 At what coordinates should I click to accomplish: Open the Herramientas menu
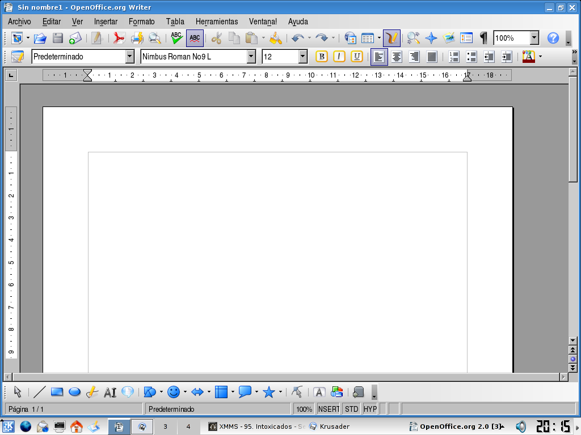point(217,22)
